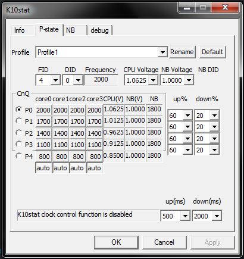Click the clock control disabled status text

(x=75, y=214)
